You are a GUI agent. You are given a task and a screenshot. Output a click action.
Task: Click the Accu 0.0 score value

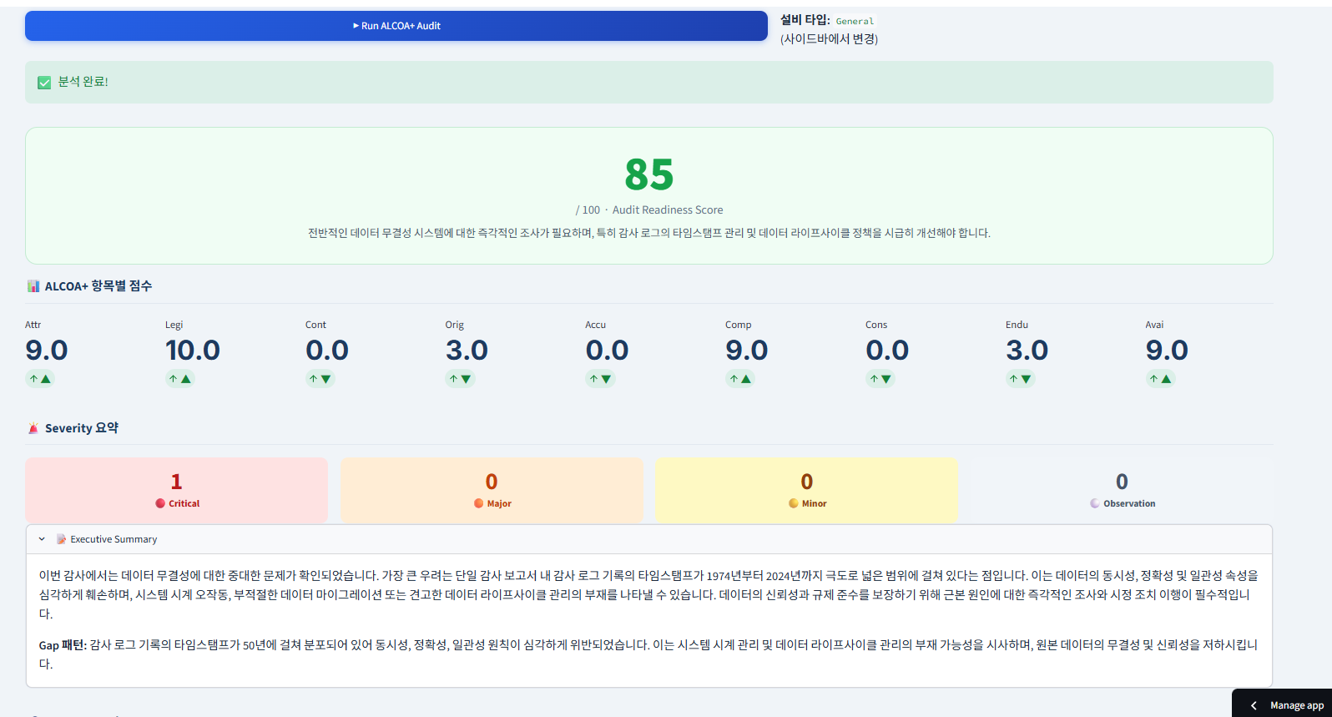608,351
